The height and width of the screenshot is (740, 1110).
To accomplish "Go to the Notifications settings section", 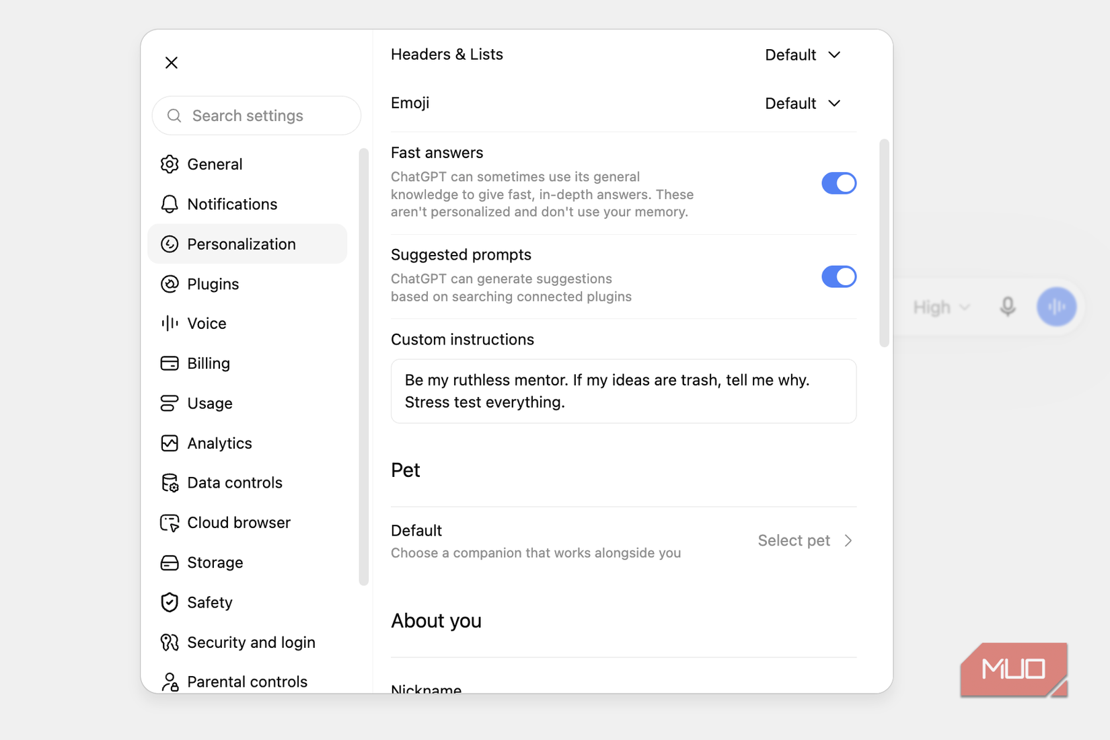I will click(x=247, y=204).
